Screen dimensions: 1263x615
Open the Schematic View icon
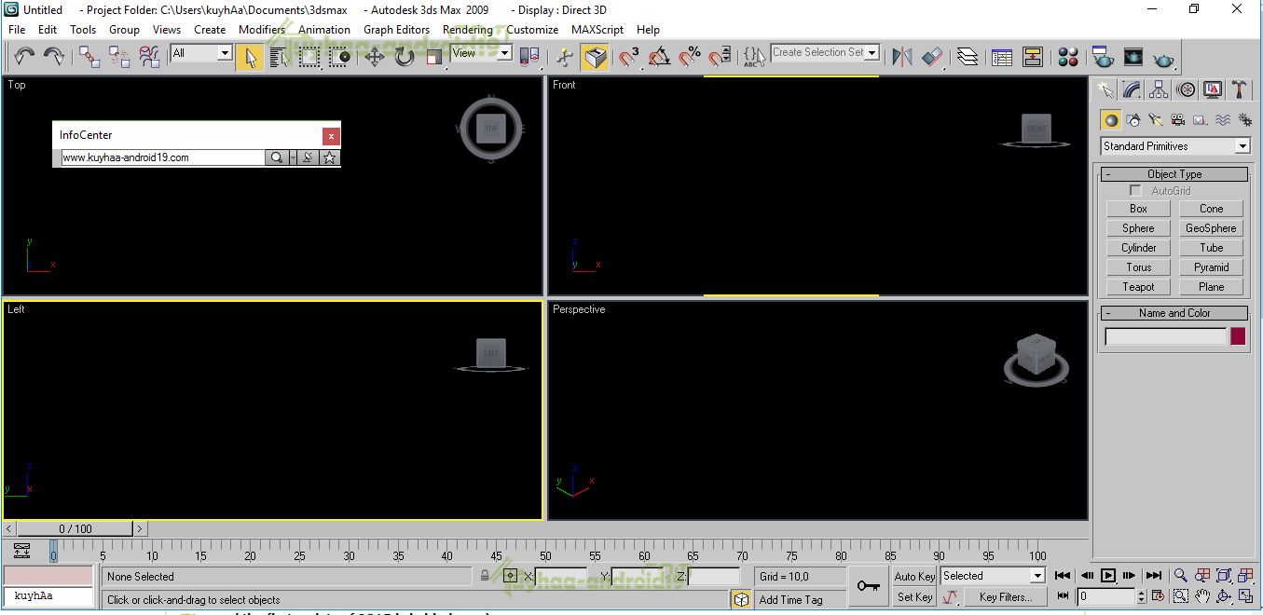[1032, 57]
